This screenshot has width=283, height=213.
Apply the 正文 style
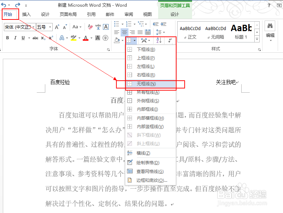point(190,32)
